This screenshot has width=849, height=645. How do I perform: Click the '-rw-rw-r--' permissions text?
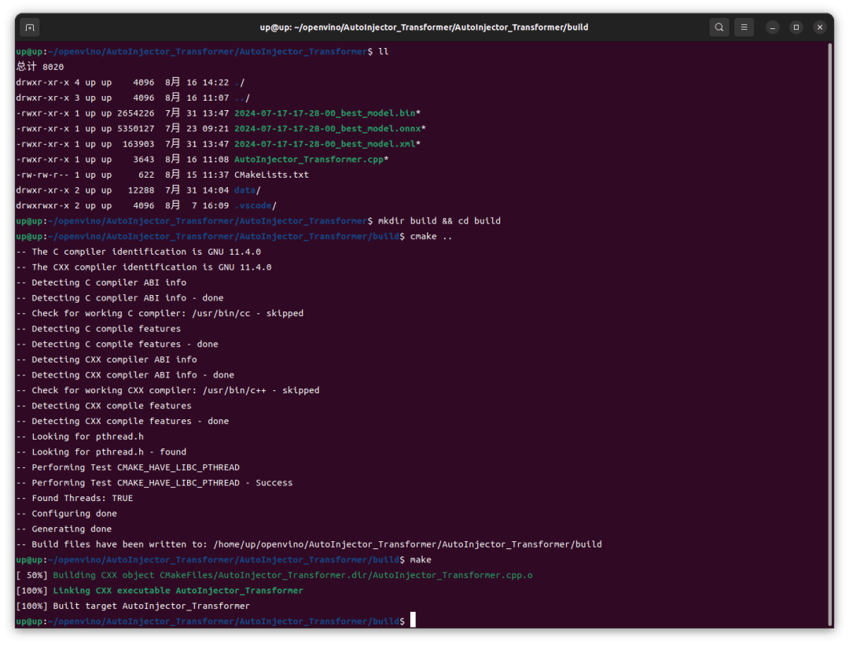(x=42, y=175)
